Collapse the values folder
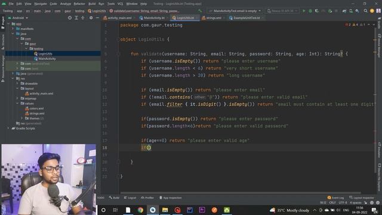This screenshot has height=215, width=382. click(x=17, y=103)
